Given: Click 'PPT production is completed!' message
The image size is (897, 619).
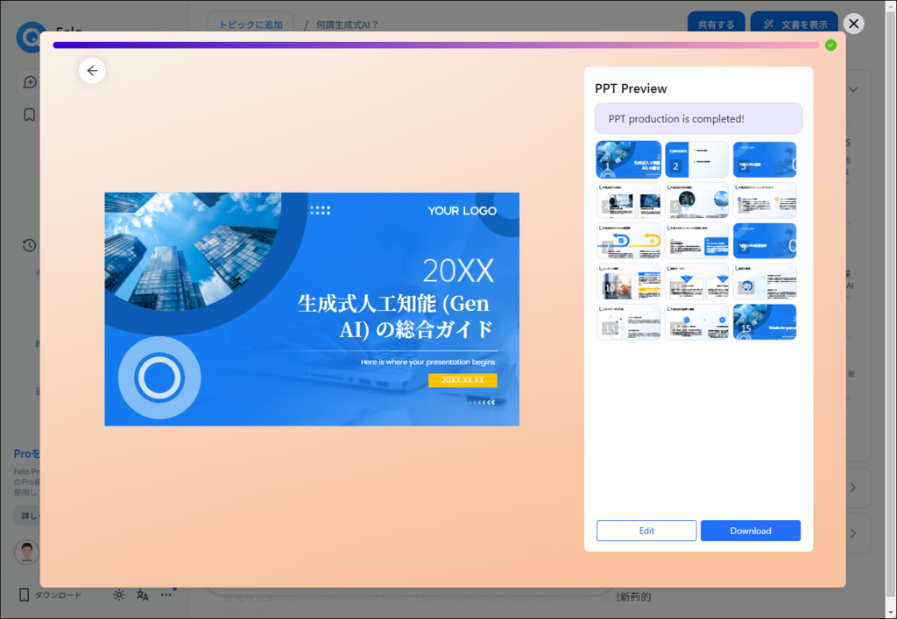Looking at the screenshot, I should [698, 119].
